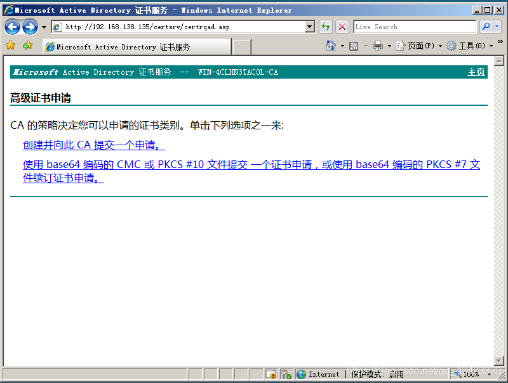The height and width of the screenshot is (383, 508).
Task: Open Favorites Center star icon
Action: [10, 45]
